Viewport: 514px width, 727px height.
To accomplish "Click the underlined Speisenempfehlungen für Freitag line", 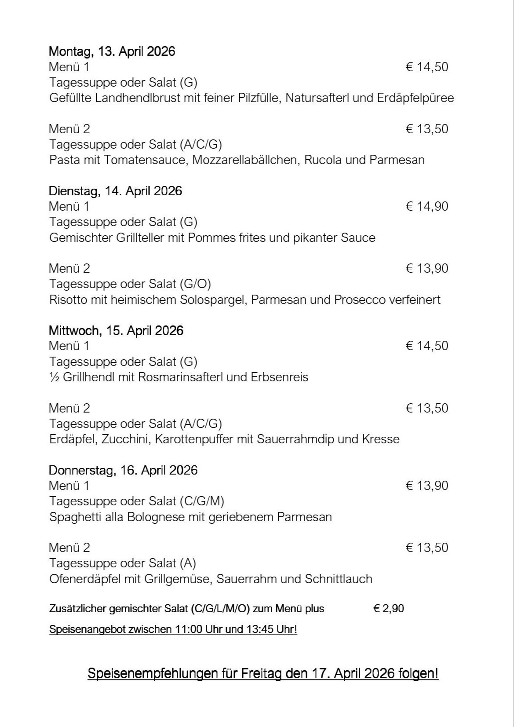I will point(263,673).
